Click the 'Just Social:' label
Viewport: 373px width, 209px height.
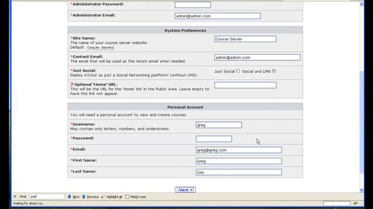(x=85, y=70)
